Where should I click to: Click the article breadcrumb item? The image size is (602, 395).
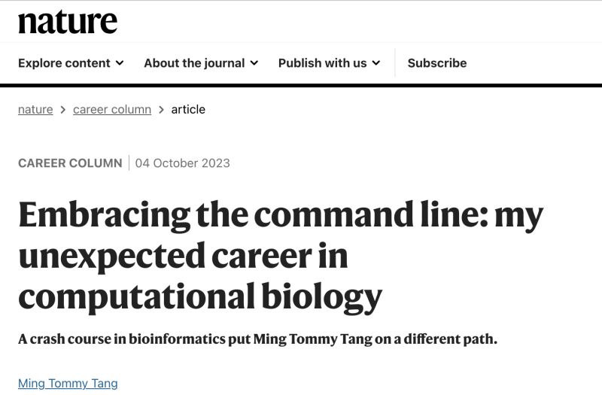pos(188,110)
